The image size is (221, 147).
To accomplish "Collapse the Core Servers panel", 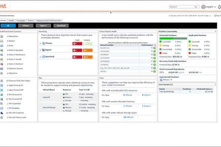I will tap(215, 84).
